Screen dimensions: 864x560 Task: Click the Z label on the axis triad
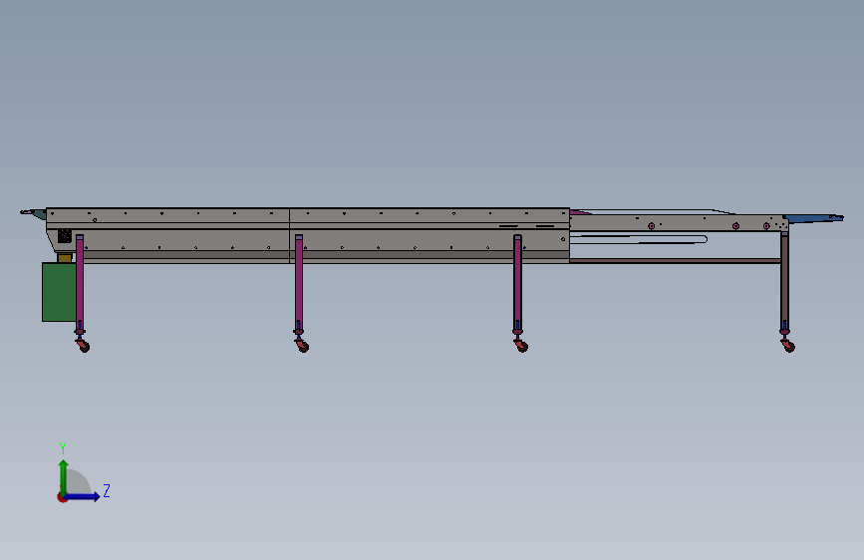[x=107, y=490]
